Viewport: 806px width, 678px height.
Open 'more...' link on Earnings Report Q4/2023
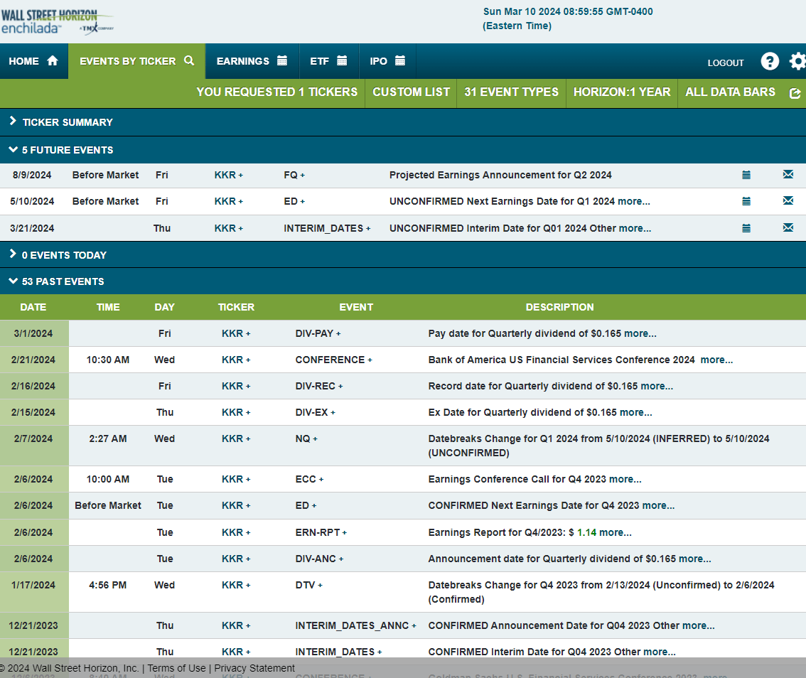[615, 532]
